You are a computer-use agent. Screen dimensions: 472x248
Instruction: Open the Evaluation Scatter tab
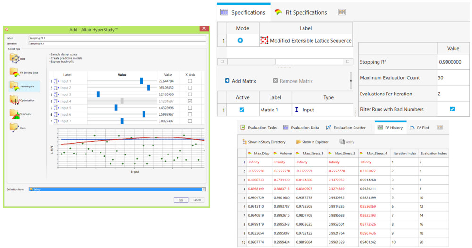(x=346, y=128)
